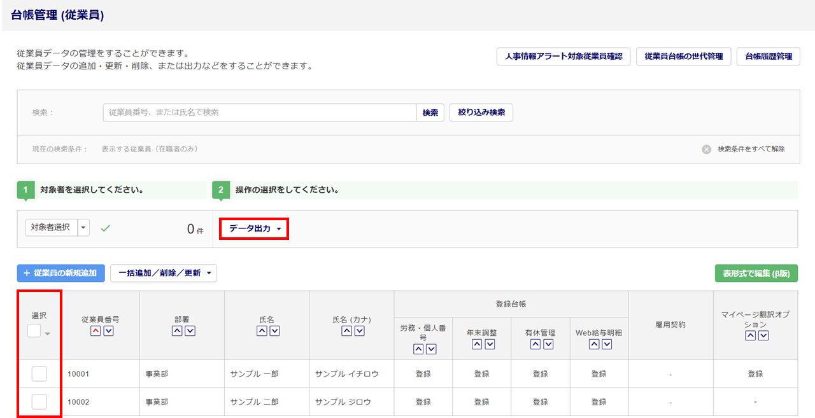Expand the 対象者選択 dropdown arrow
This screenshot has width=815, height=418.
click(84, 228)
